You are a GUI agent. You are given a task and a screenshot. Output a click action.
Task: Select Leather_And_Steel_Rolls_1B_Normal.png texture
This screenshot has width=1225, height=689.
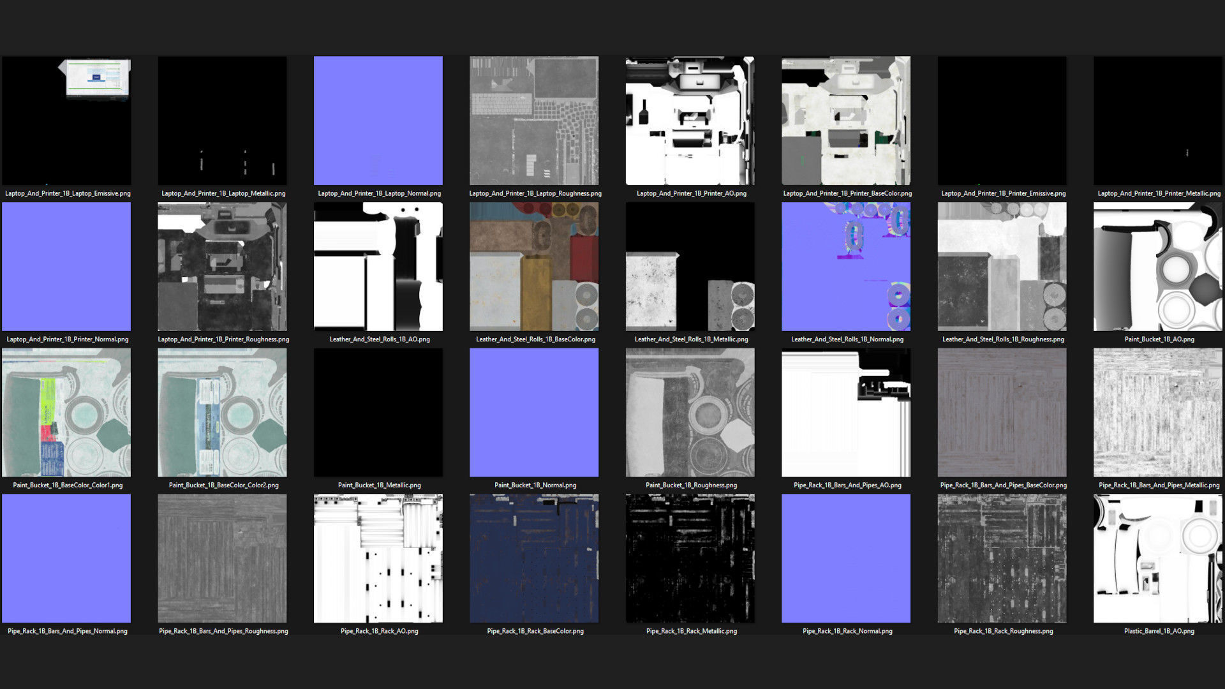(x=846, y=267)
